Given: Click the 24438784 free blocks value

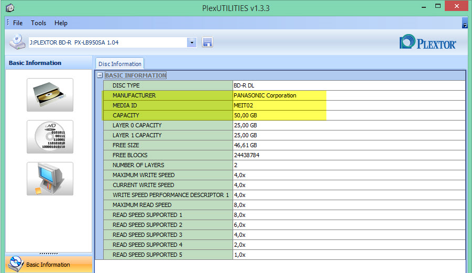Looking at the screenshot, I should 247,155.
